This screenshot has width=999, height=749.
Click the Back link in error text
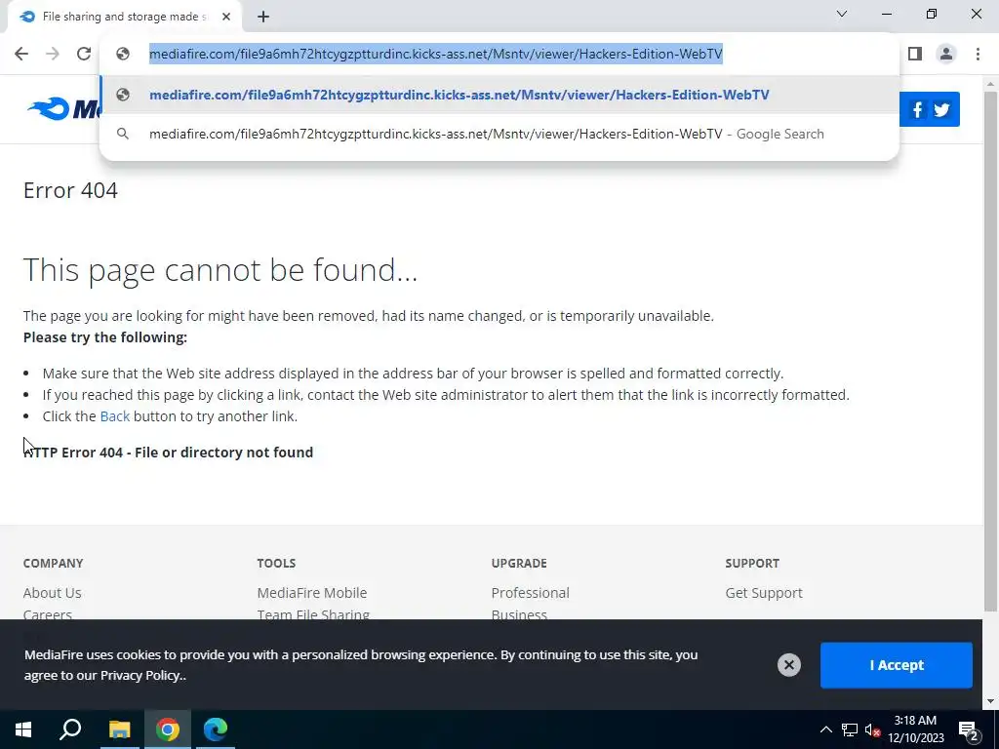coord(115,416)
